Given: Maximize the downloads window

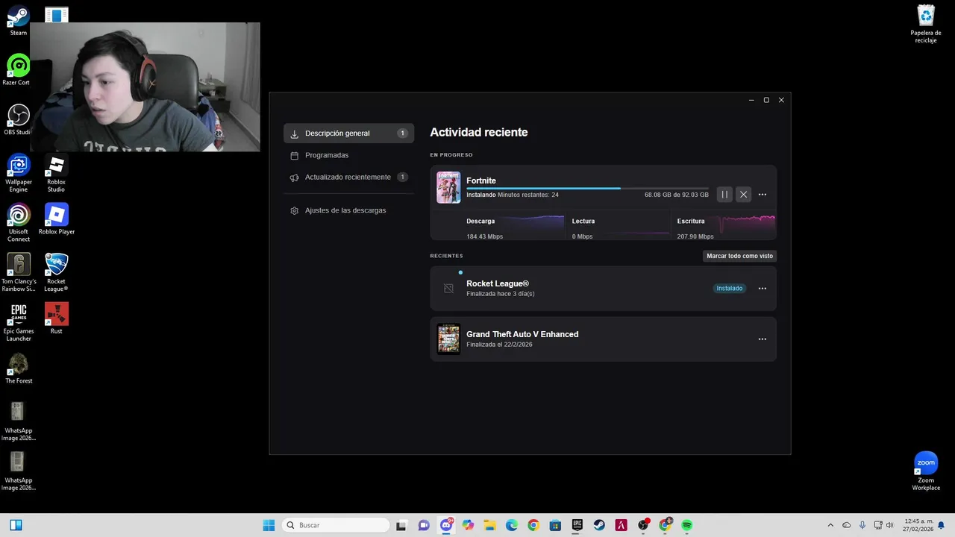Looking at the screenshot, I should 766,100.
